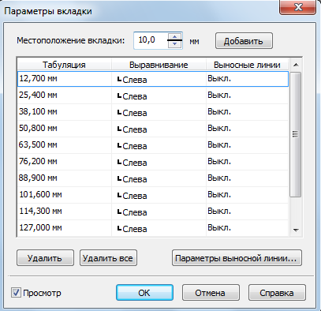Image resolution: width=321 pixels, height=311 pixels.
Task: Click the vertical scrollbar thumb
Action: click(296, 134)
